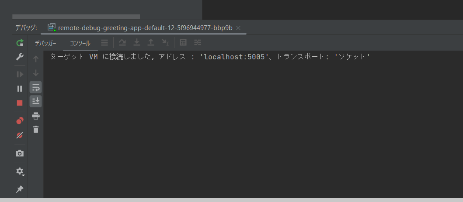Close the remote-debug-greeting-app tab

[239, 28]
